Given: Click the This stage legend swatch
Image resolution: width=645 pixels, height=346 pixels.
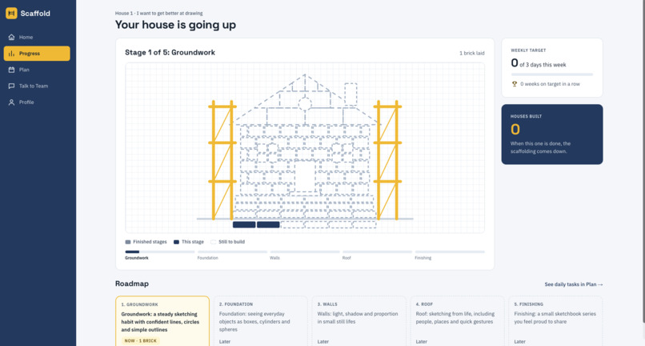Looking at the screenshot, I should coord(177,242).
